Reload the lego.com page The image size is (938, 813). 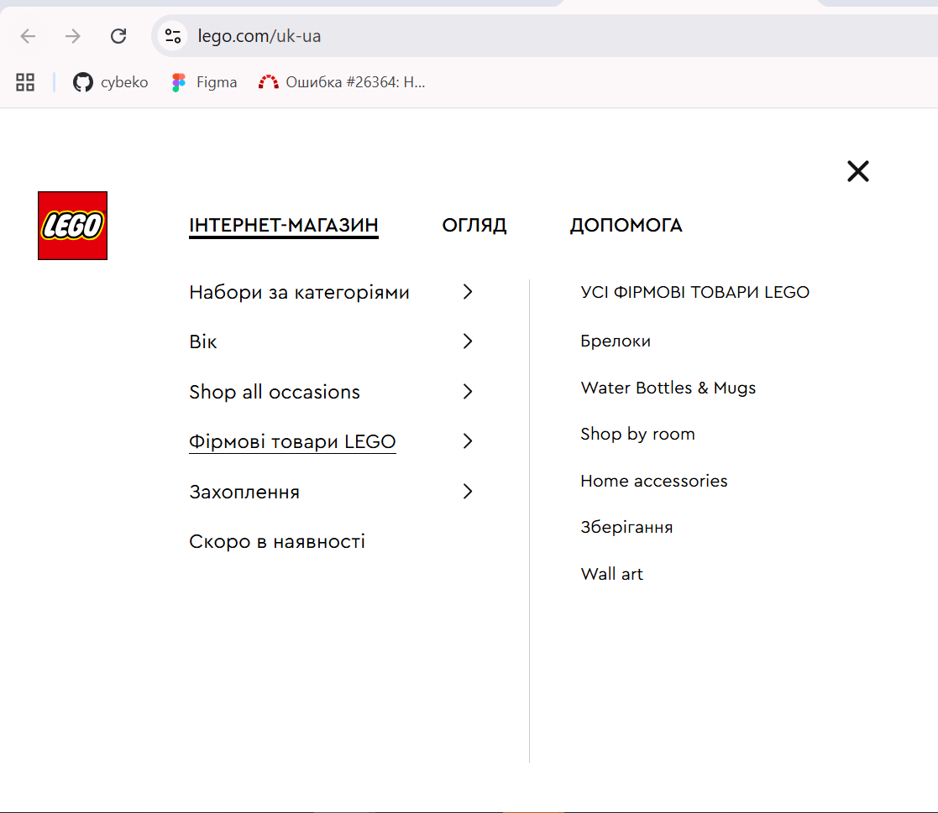[118, 36]
